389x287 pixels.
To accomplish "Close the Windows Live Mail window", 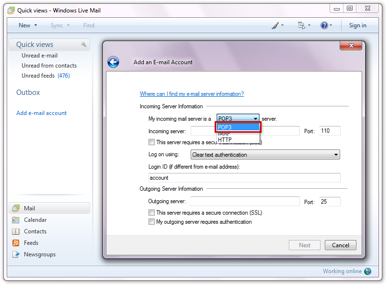I will (x=367, y=9).
